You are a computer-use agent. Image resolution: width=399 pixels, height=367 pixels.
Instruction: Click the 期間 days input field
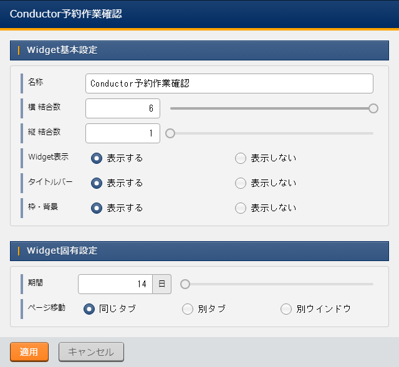click(115, 284)
